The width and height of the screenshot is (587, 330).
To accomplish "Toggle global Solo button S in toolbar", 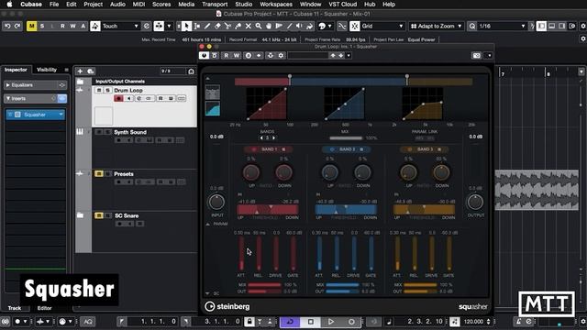I will tap(42, 26).
